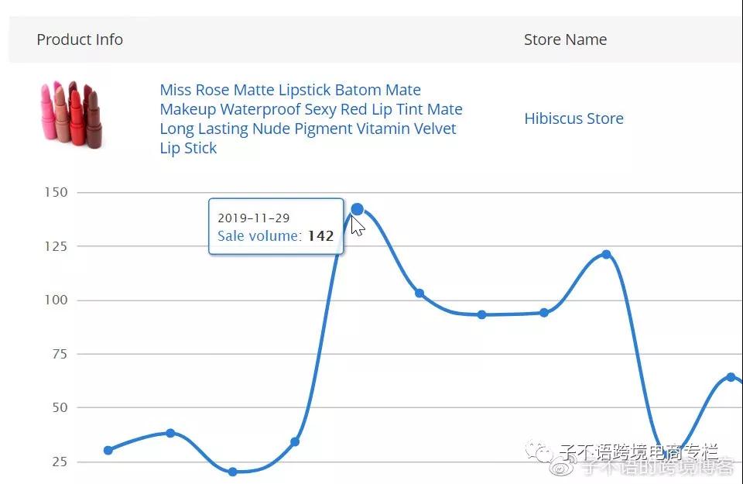Click the Sale volume 142 tooltip box
Viewport: 743px width, 484px height.
click(276, 226)
